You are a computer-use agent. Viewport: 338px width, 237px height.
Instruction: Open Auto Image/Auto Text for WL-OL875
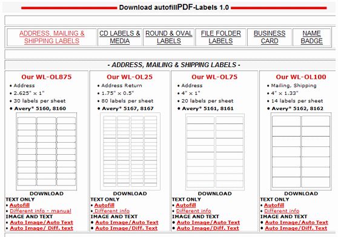pyautogui.click(x=41, y=222)
